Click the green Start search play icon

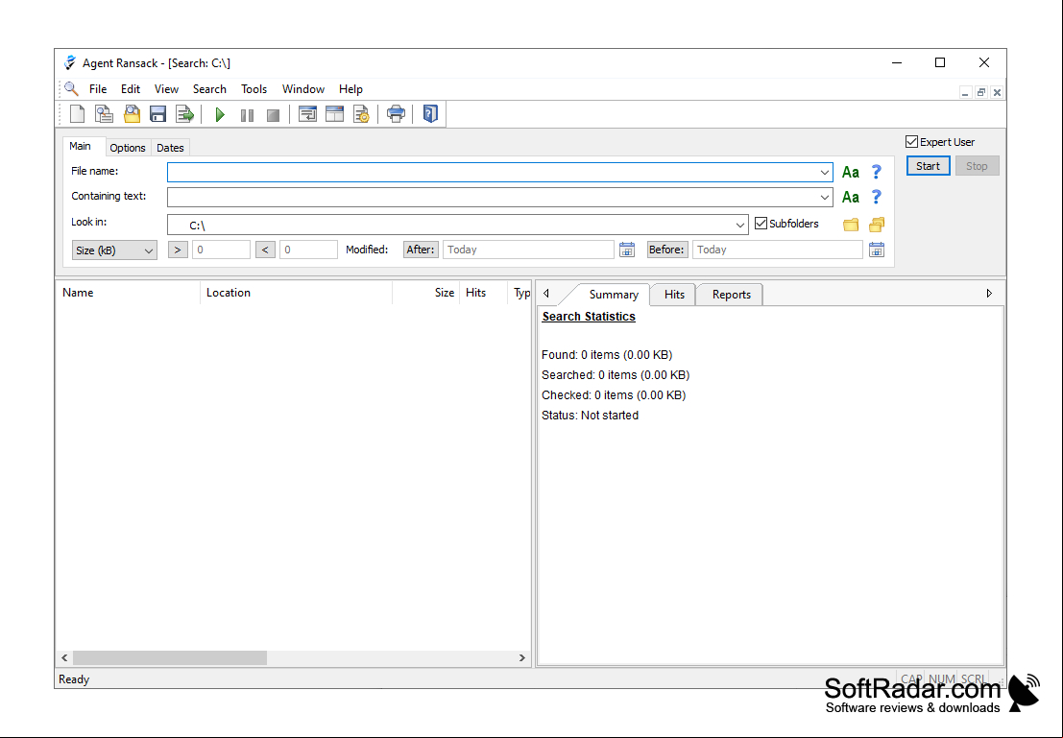pyautogui.click(x=220, y=114)
